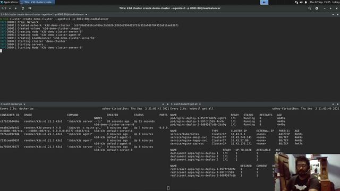Maximize the watch kubectl get all pane
Image resolution: width=340 pixels, height=191 pixels.
[x=333, y=104]
